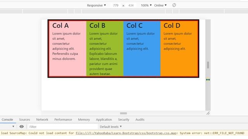Click the Col A heading
This screenshot has height=139, width=248.
point(60,25)
